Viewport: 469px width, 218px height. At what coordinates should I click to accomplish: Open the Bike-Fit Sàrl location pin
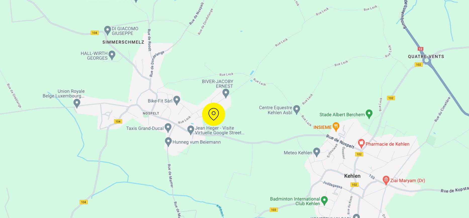coord(177,100)
